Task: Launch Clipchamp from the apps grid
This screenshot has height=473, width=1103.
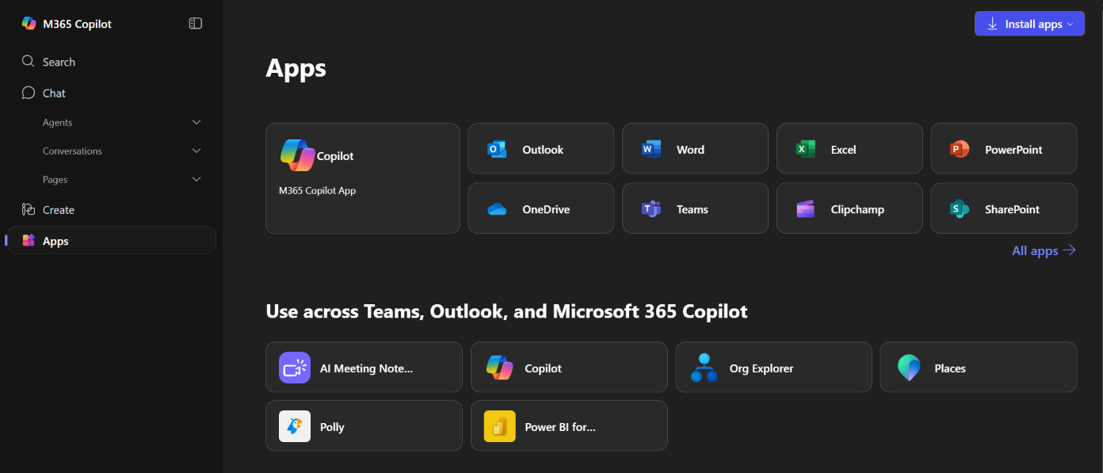Action: (849, 209)
